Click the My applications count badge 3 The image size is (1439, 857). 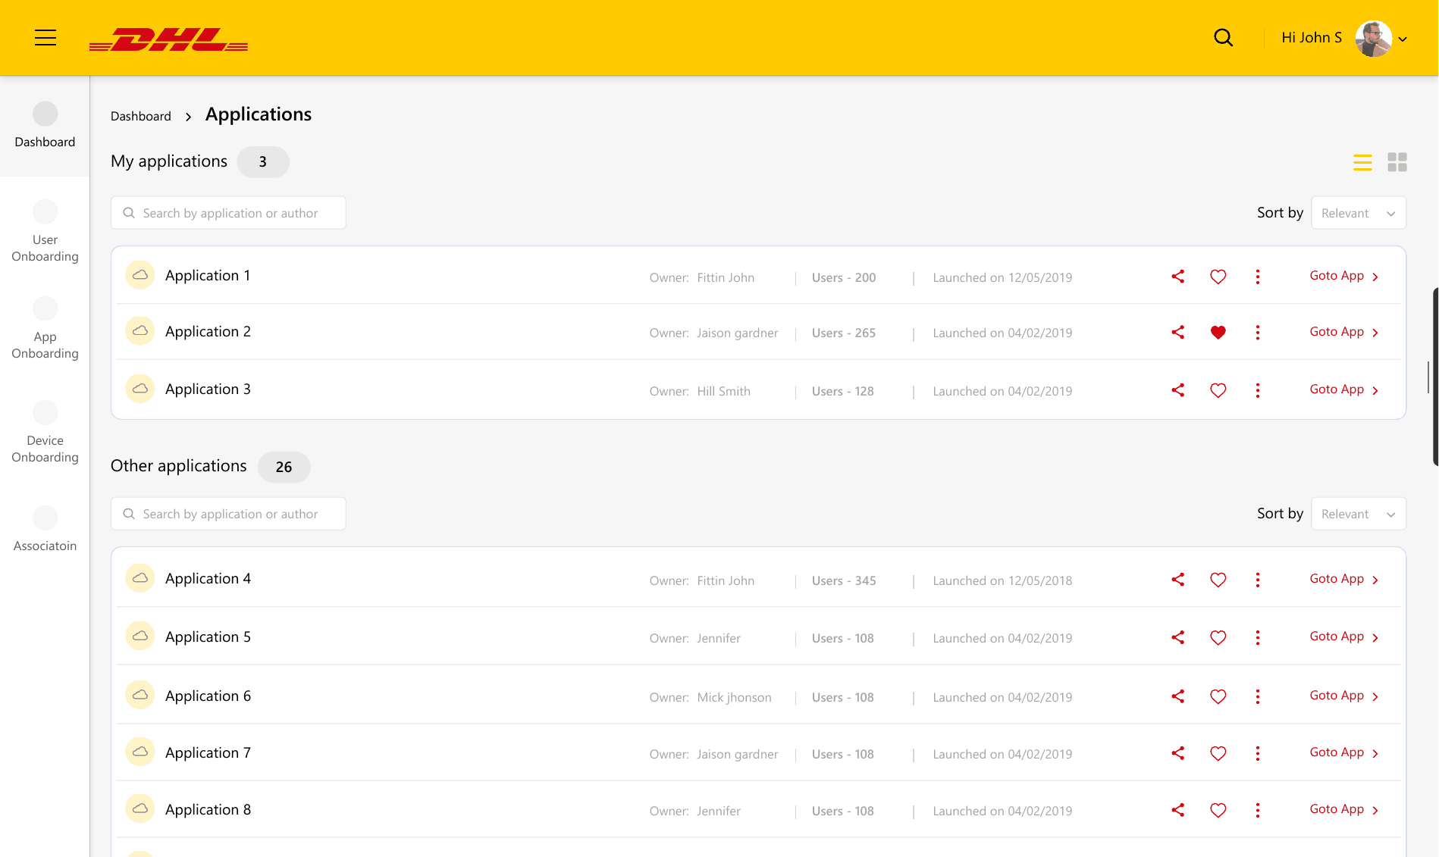click(262, 161)
